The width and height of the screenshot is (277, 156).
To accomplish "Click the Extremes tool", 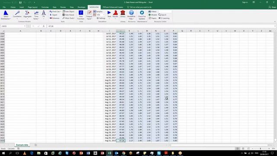I will pyautogui.click(x=55, y=18).
